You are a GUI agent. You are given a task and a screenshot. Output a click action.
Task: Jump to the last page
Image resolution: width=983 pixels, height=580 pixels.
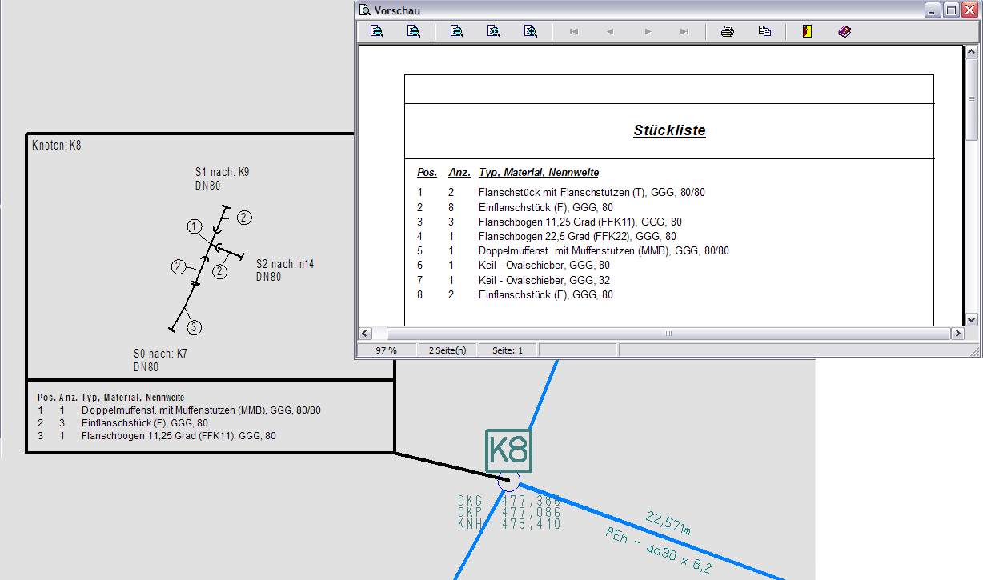coord(684,31)
